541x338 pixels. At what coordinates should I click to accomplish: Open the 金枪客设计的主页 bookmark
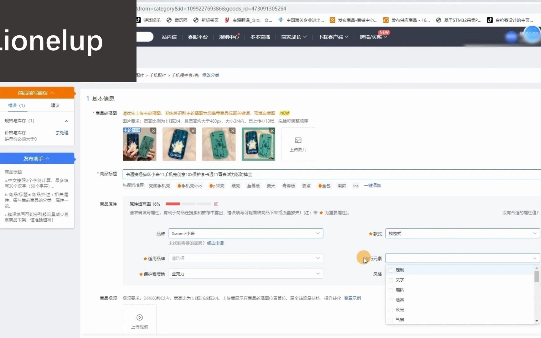[510, 20]
